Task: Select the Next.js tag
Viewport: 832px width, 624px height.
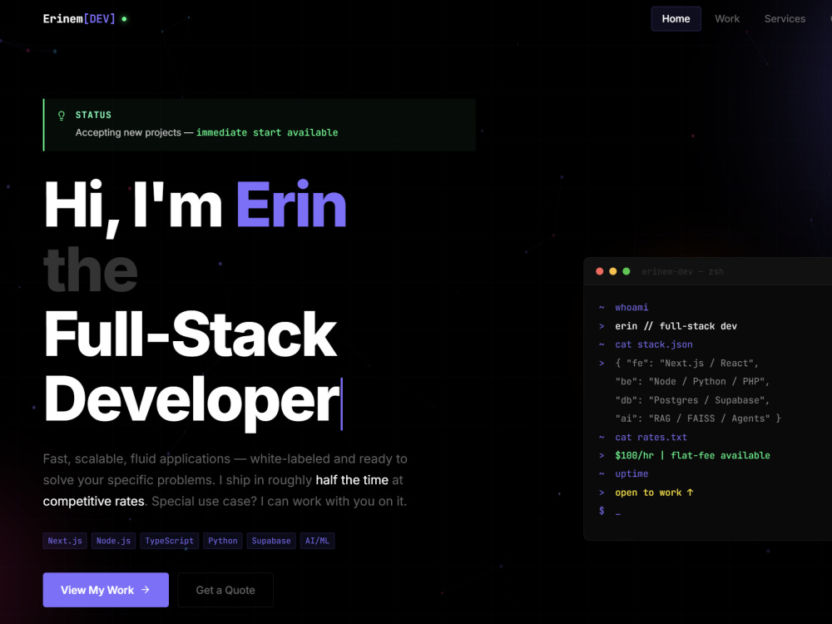Action: (x=65, y=541)
